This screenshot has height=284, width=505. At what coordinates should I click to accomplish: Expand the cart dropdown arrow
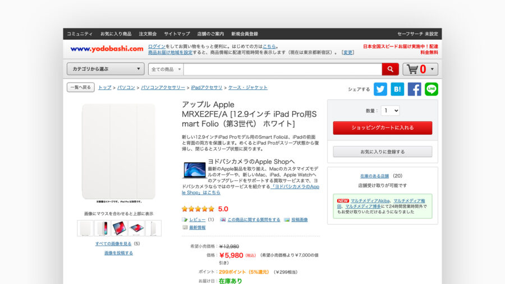tap(432, 69)
